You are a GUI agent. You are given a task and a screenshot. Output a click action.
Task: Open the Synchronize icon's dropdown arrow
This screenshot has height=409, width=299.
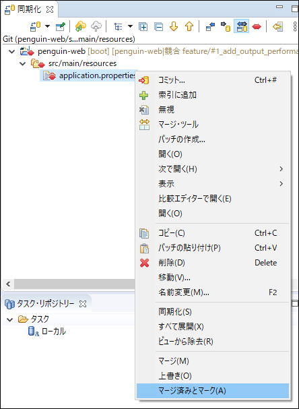click(47, 26)
